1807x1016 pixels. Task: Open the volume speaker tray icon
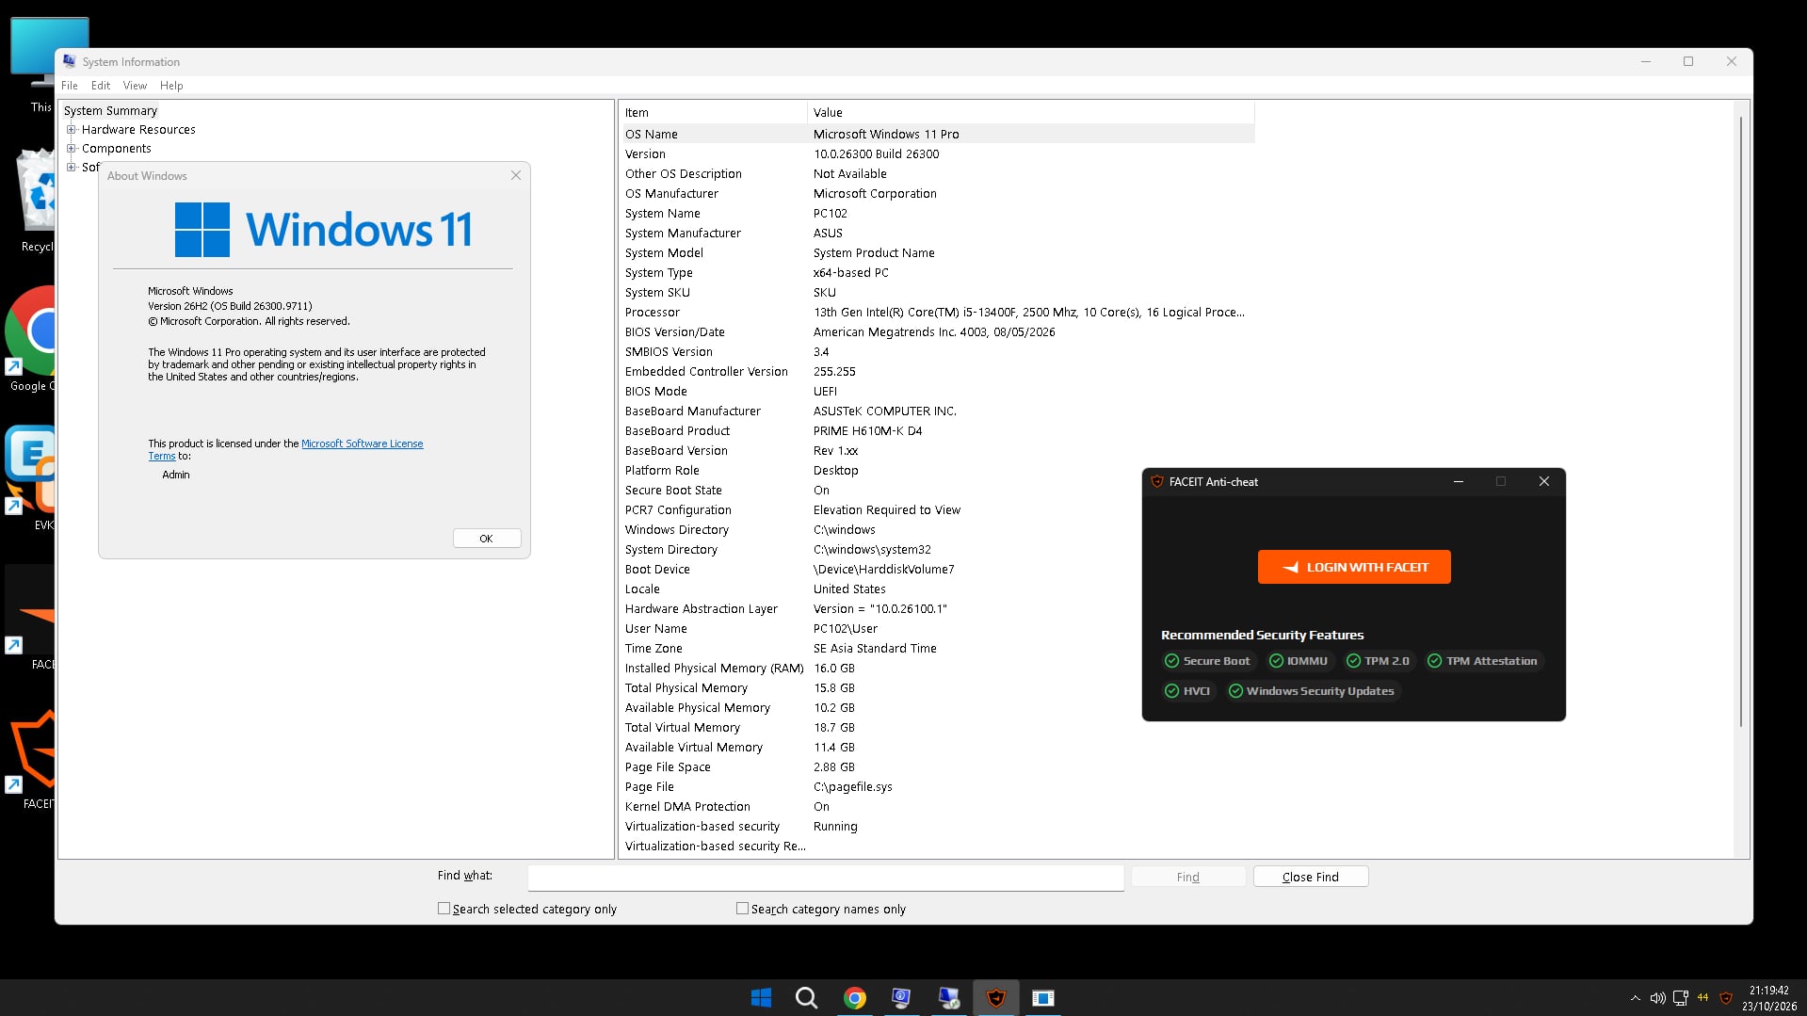(1657, 998)
